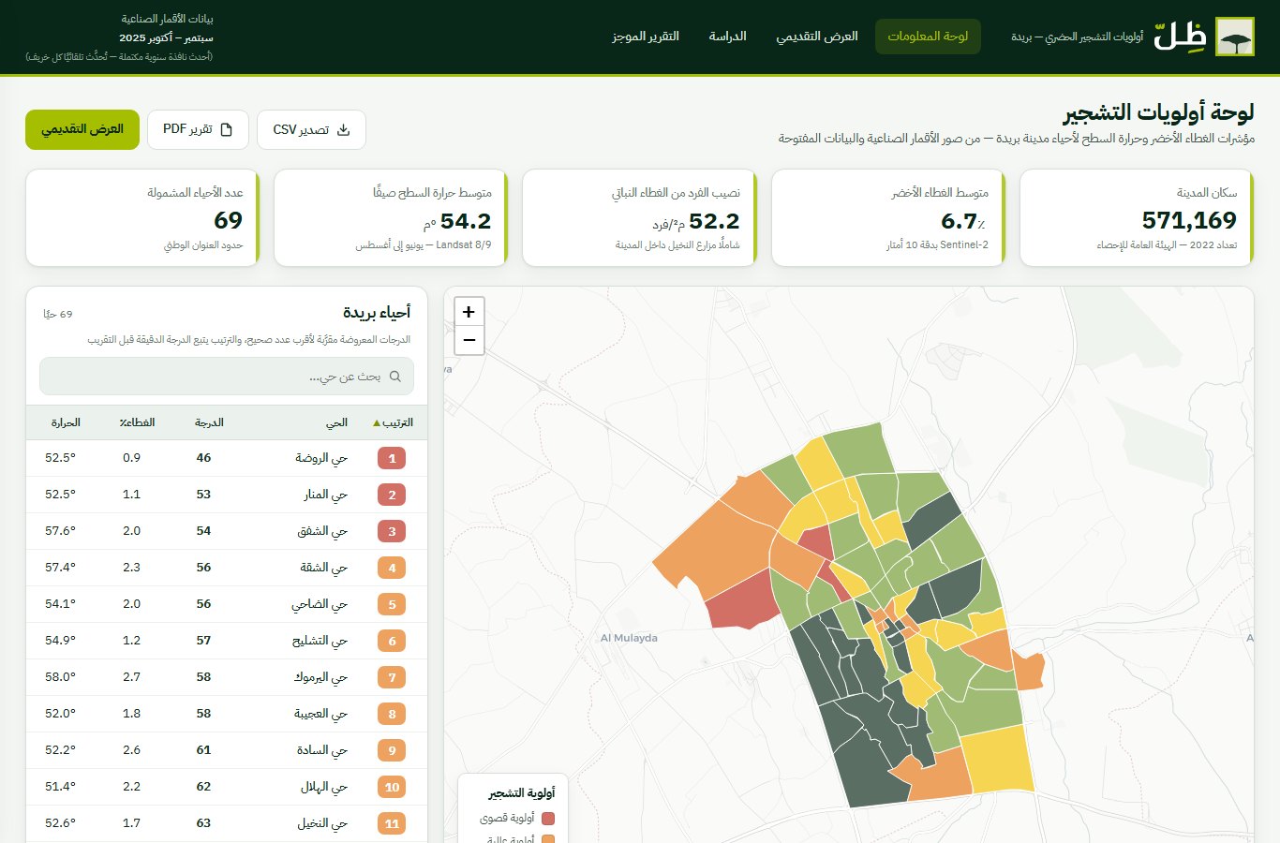Click the نصيب الفرد 52.2 card

click(639, 218)
